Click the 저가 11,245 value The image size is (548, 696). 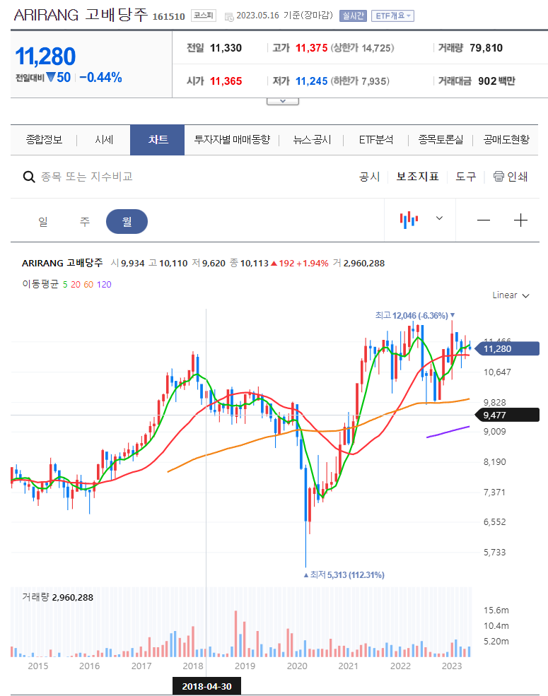pos(312,81)
